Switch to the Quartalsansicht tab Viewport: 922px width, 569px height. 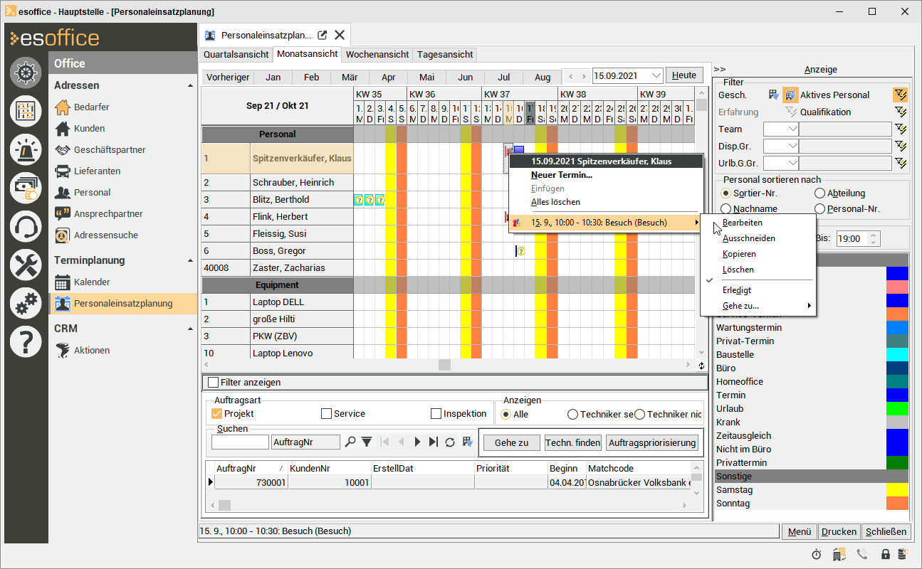coord(236,54)
